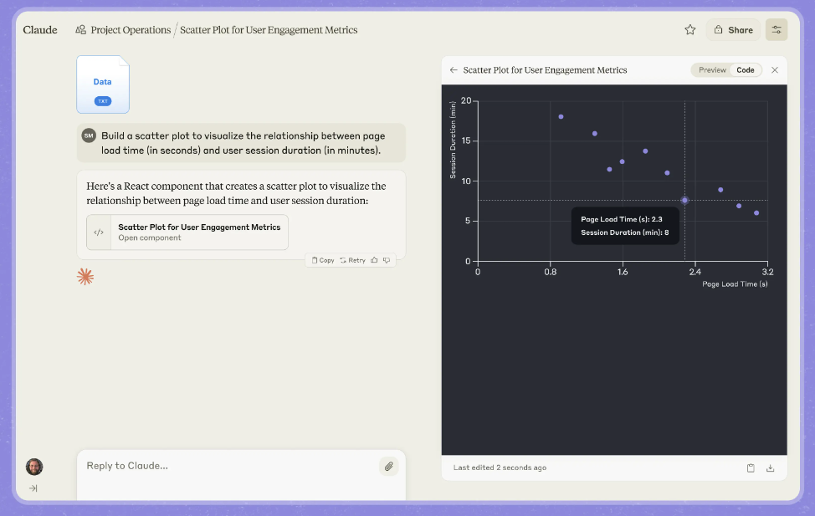Open the user profile avatar
815x516 pixels.
click(34, 467)
